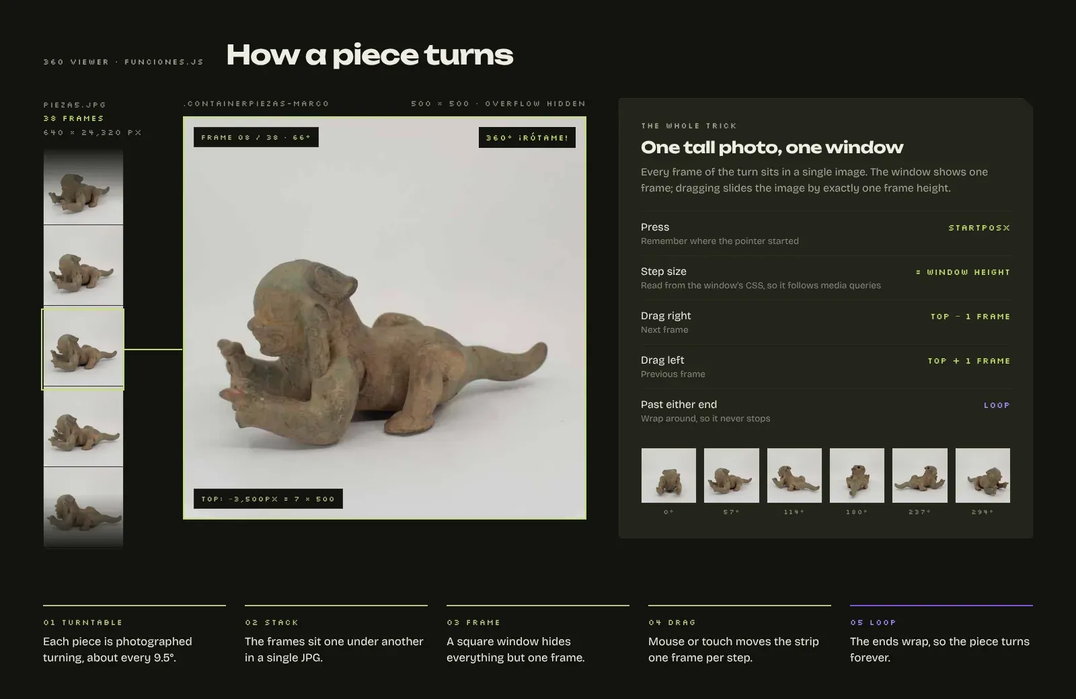This screenshot has width=1076, height=699.
Task: Choose the 180° angle thumbnail
Action: pyautogui.click(x=857, y=475)
